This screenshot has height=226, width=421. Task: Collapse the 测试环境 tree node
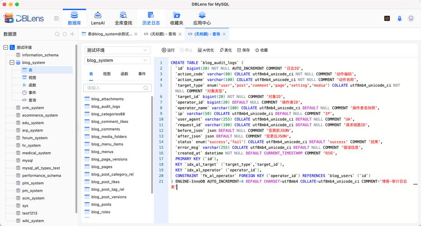point(6,47)
